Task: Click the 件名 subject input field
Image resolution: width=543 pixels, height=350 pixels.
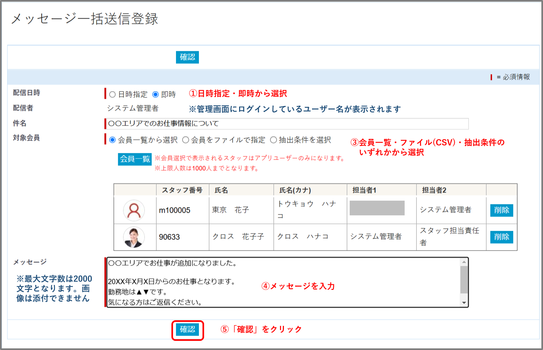Action: tap(288, 124)
